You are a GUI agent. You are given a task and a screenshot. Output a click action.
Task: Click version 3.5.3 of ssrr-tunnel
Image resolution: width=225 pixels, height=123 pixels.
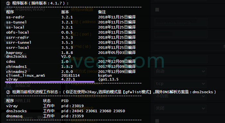[x=67, y=42]
